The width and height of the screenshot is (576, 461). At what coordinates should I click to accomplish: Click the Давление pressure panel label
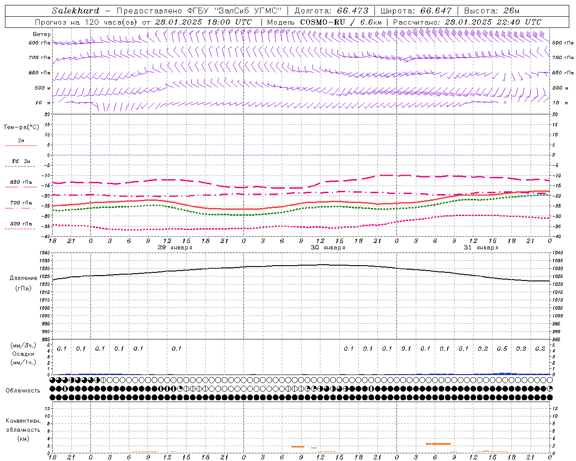coord(23,278)
